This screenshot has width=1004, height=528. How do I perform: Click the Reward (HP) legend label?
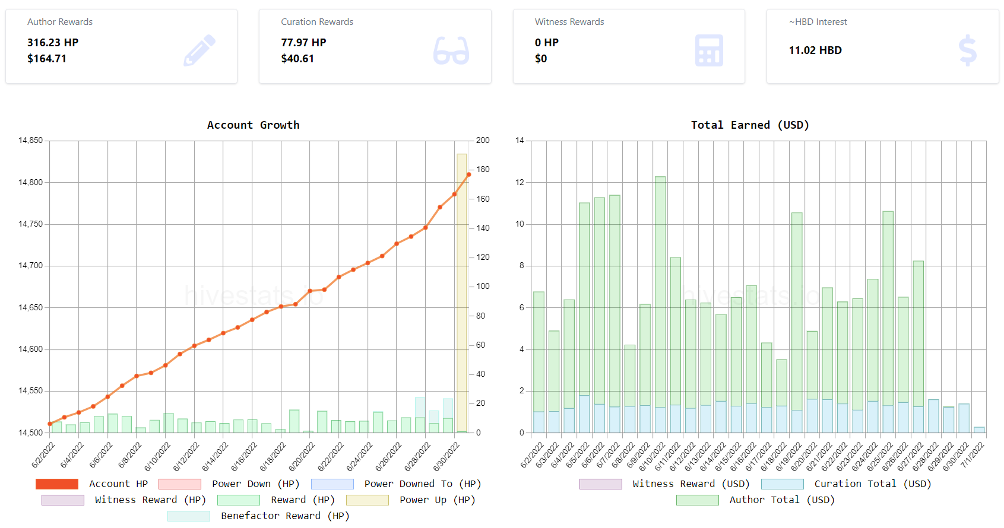(303, 500)
